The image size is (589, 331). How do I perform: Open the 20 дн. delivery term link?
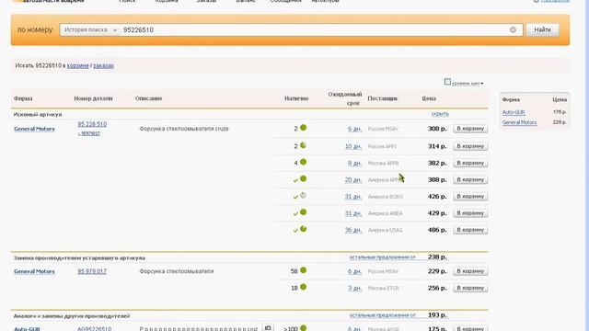353,180
